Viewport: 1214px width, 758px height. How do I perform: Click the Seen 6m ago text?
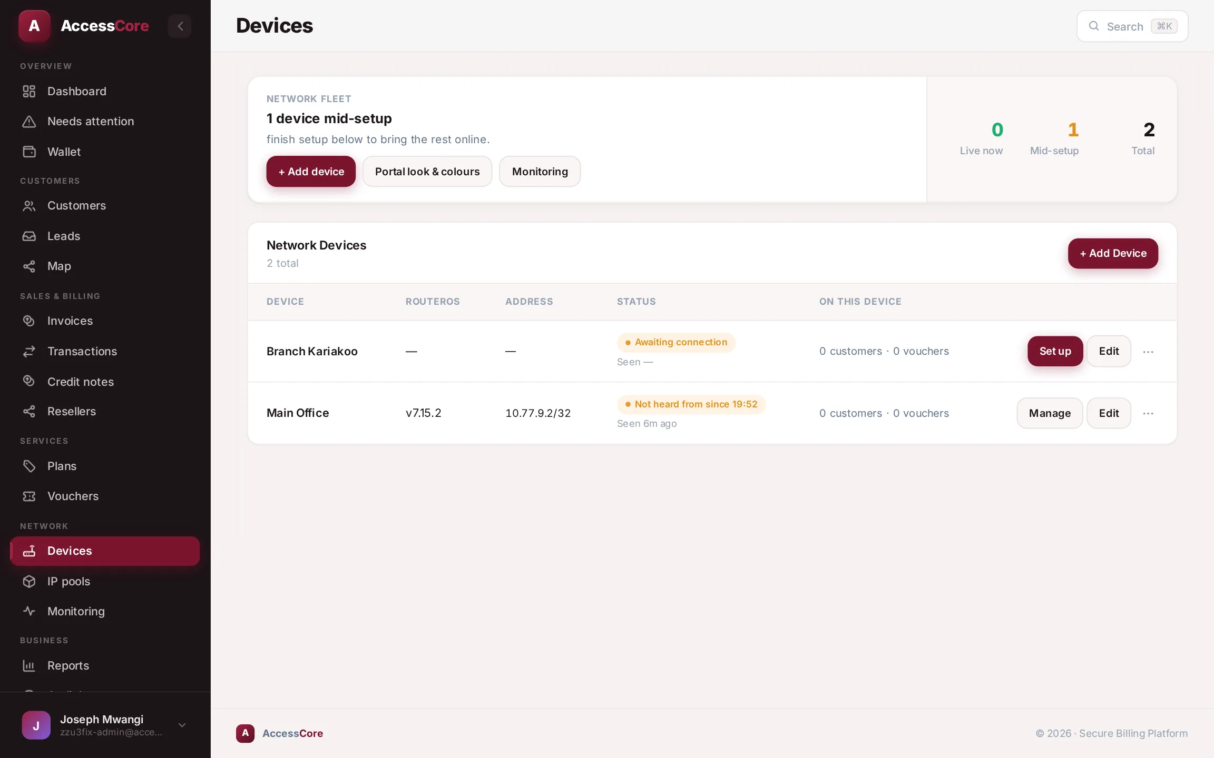[647, 424]
